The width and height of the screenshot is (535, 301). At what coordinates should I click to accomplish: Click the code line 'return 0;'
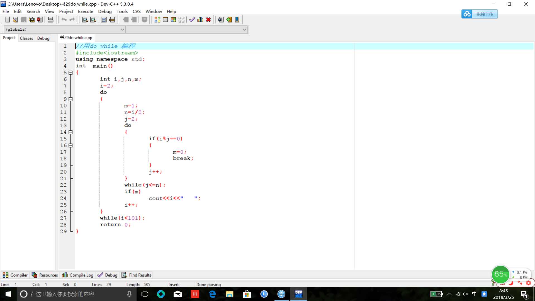point(115,225)
